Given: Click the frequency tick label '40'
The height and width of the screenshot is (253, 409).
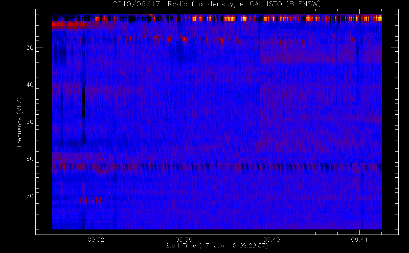Looking at the screenshot, I should (30, 85).
